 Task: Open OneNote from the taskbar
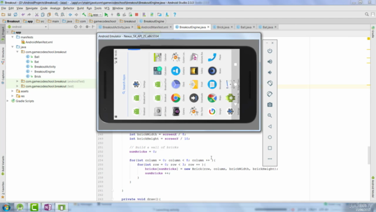(x=48, y=207)
